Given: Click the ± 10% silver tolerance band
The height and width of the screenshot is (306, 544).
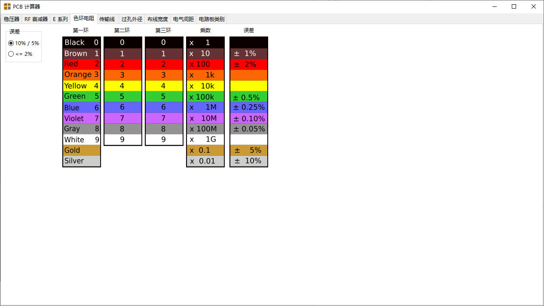Looking at the screenshot, I should (x=248, y=161).
